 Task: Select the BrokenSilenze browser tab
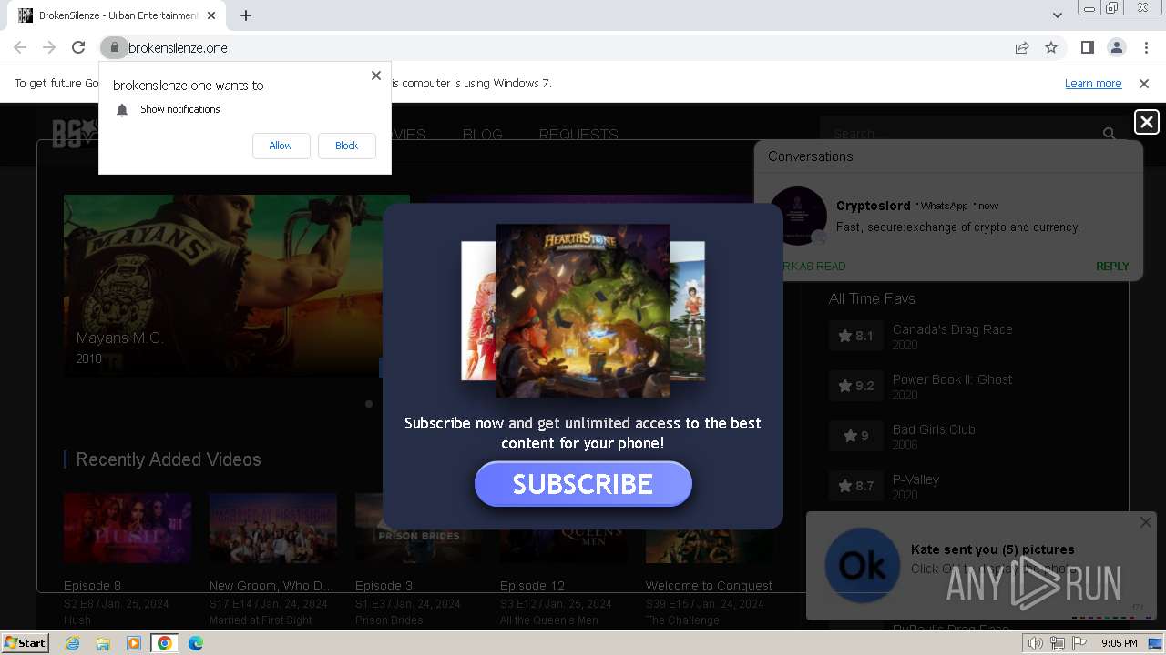click(117, 15)
